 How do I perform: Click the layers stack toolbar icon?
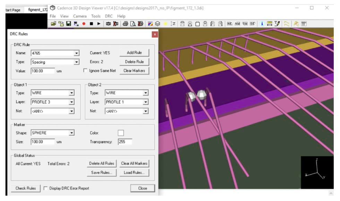[x=158, y=24]
